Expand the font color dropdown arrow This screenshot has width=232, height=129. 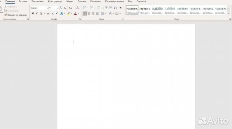(78, 14)
